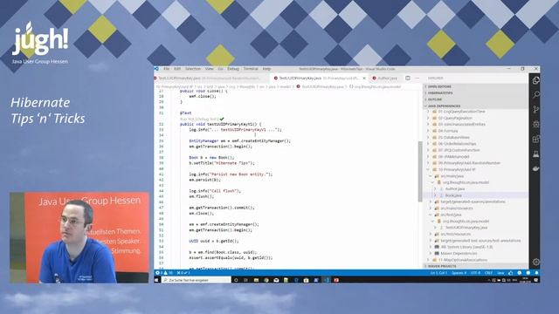Collapse the 10-PrimaryKeyUuid project node
Image resolution: width=559 pixels, height=314 pixels.
pyautogui.click(x=429, y=169)
